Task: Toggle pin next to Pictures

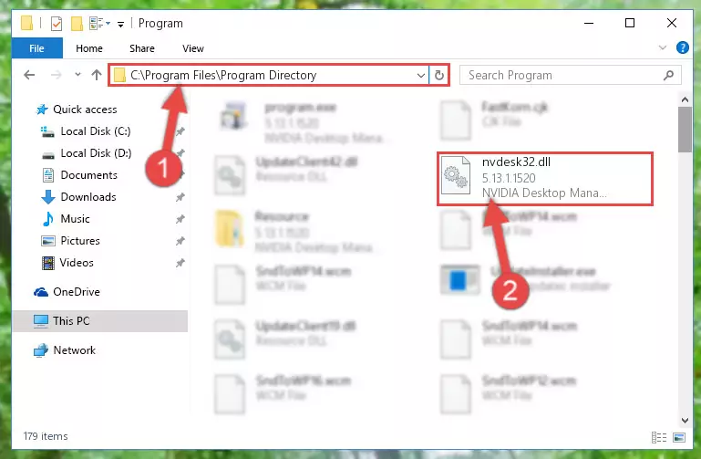Action: [x=180, y=241]
